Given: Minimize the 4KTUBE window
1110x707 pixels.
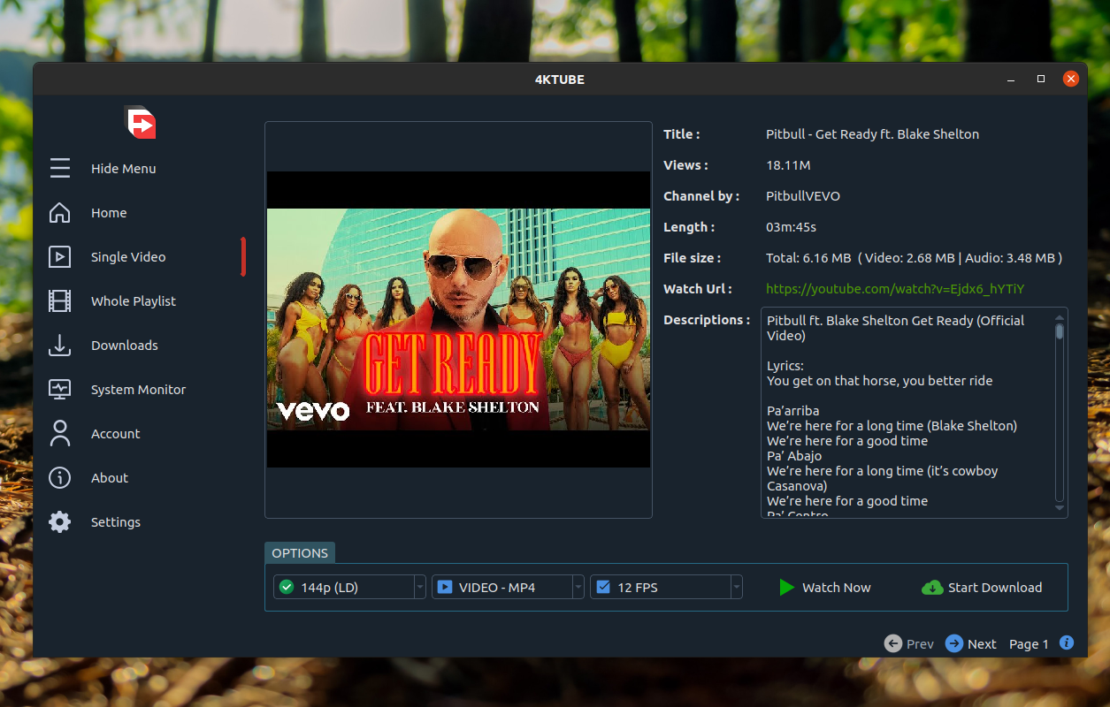Looking at the screenshot, I should click(x=1011, y=79).
